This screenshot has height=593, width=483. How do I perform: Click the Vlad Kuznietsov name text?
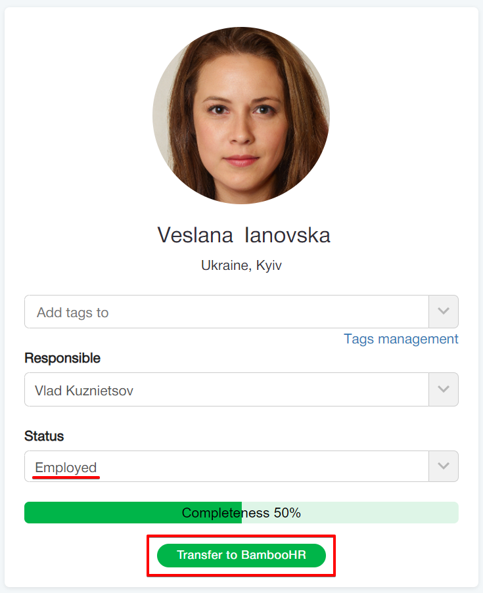point(84,391)
